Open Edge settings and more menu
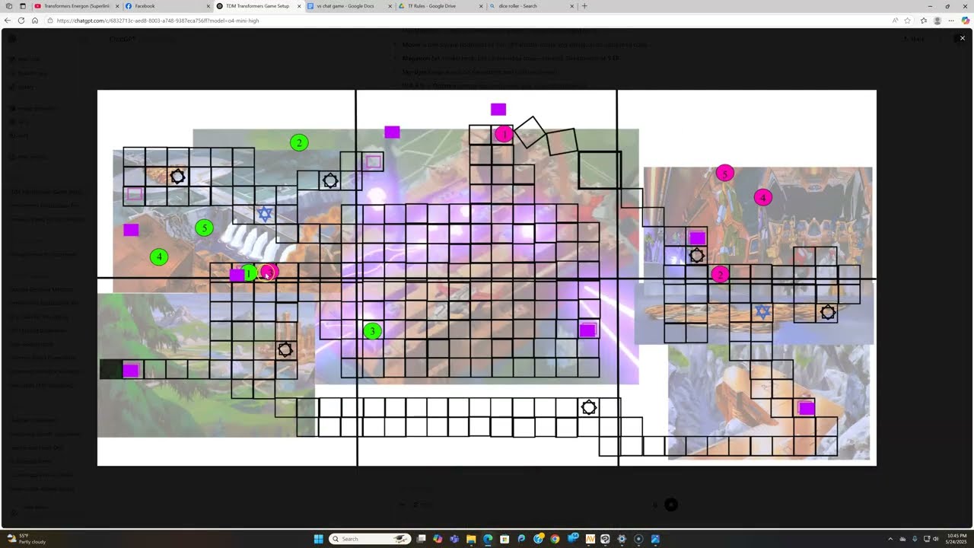 tap(951, 21)
